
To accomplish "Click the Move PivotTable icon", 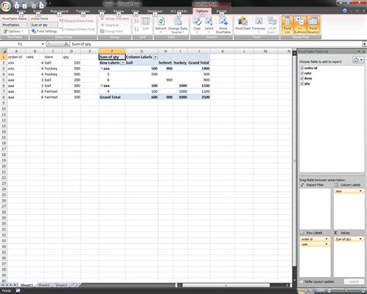I will [x=223, y=22].
